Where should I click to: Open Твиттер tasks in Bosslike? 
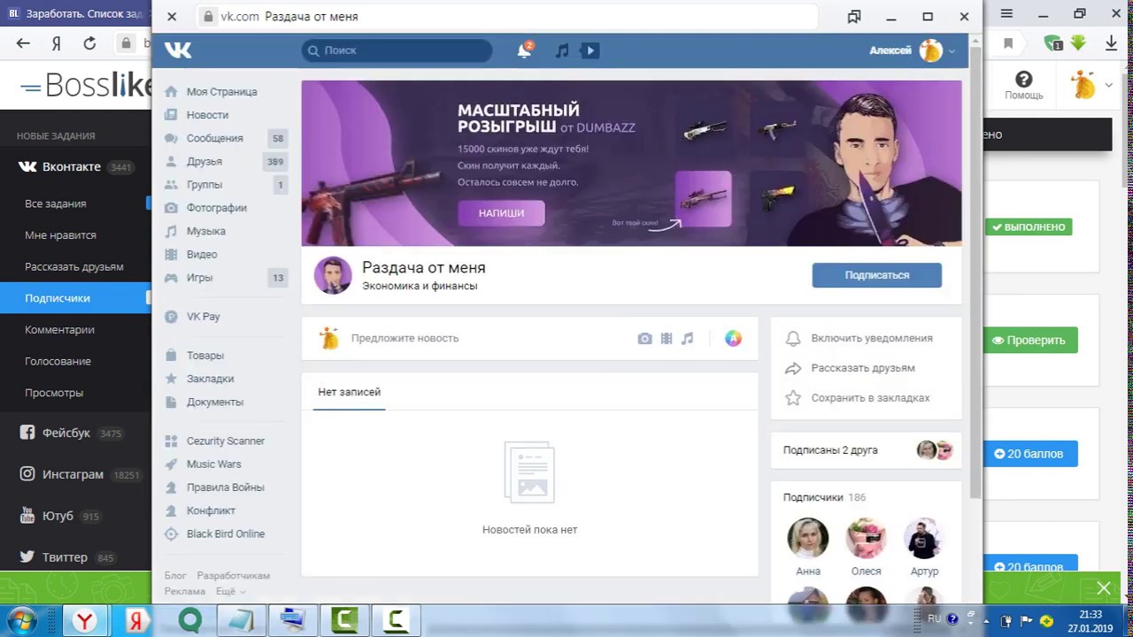click(65, 557)
